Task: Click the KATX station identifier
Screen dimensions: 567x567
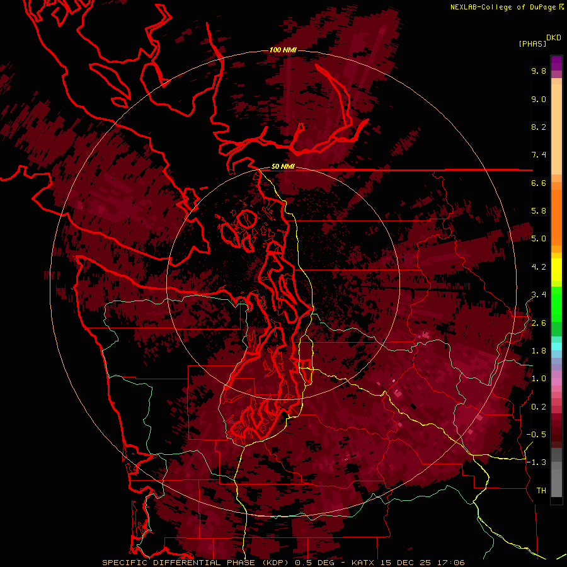Action: (x=363, y=563)
